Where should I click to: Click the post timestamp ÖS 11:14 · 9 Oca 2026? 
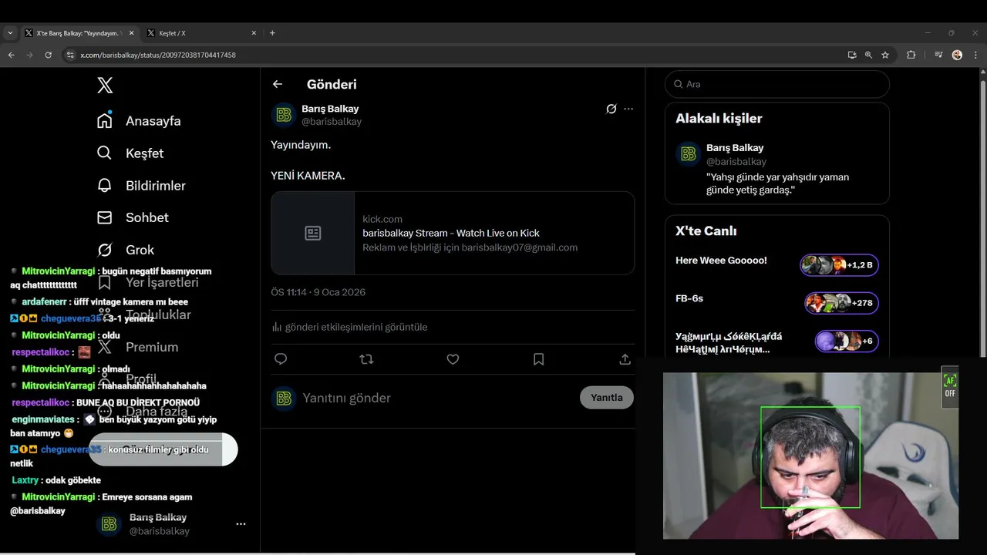tap(318, 292)
